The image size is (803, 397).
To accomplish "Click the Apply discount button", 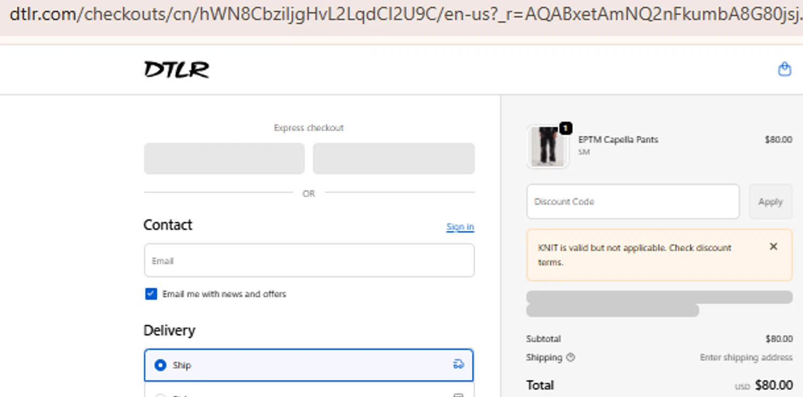I will [x=770, y=201].
